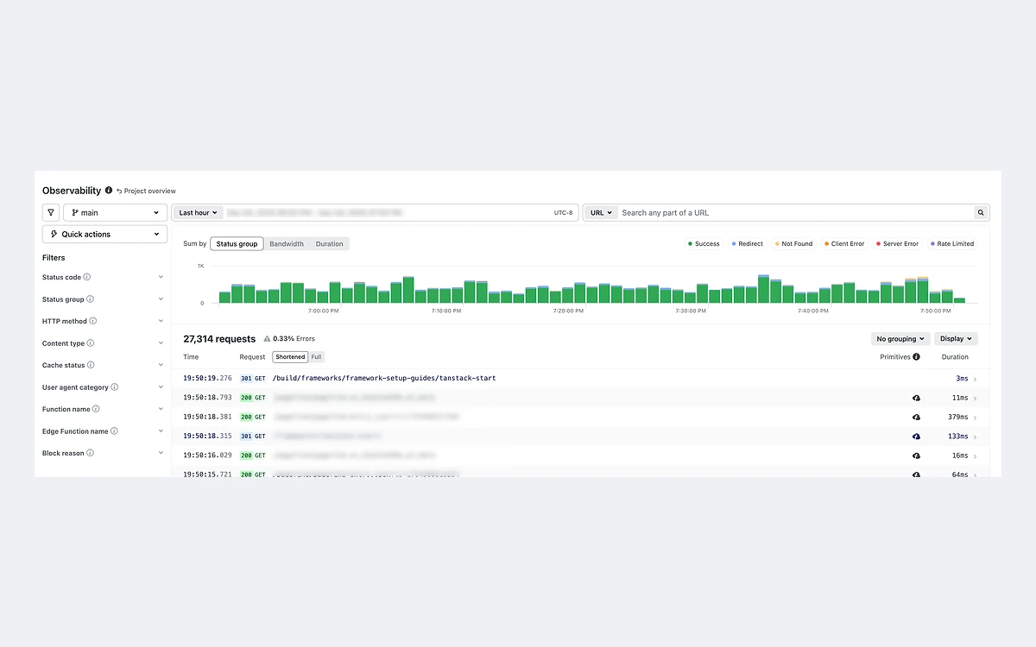Click the cloud primitive icon in 16ms row

pos(916,455)
